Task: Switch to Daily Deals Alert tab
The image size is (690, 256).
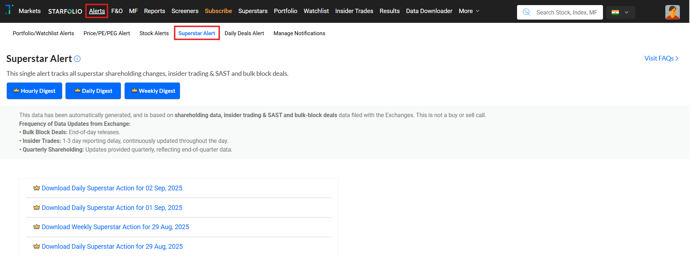Action: pos(244,33)
